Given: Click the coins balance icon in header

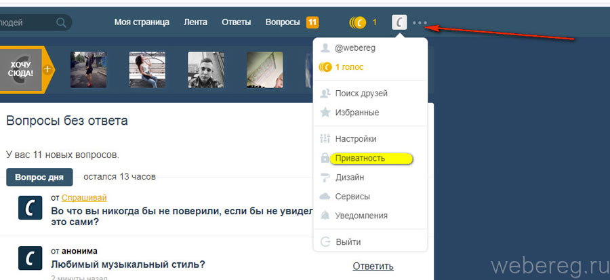Looking at the screenshot, I should [x=358, y=22].
